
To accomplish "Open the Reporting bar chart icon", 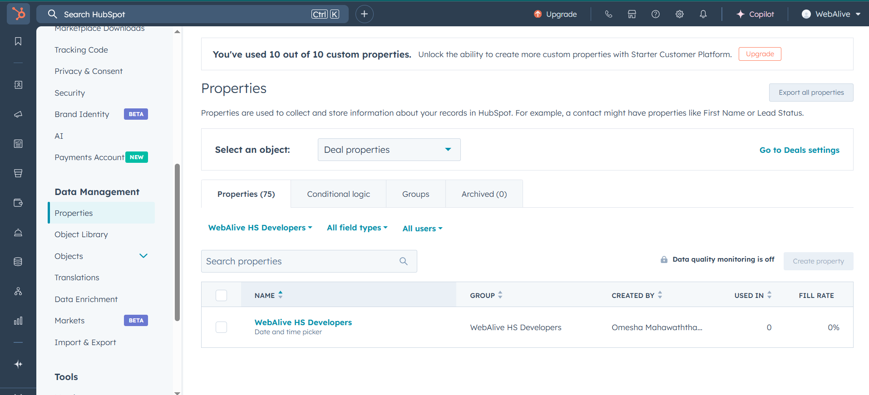I will [18, 321].
